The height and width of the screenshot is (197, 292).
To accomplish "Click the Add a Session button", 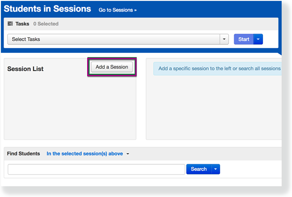I will [x=112, y=67].
